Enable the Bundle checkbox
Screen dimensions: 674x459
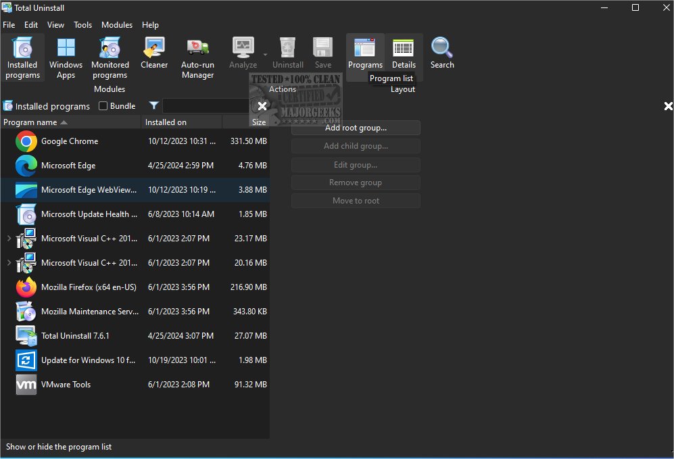103,105
